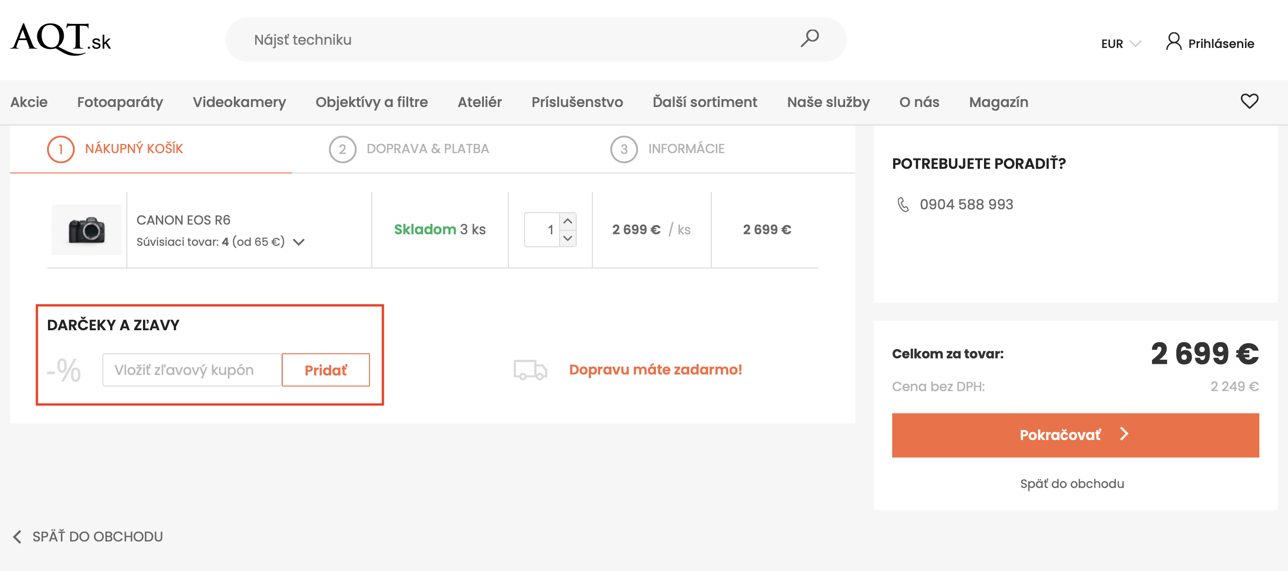The height and width of the screenshot is (571, 1288).
Task: Click the 2 249 € price without VAT
Action: (1234, 387)
